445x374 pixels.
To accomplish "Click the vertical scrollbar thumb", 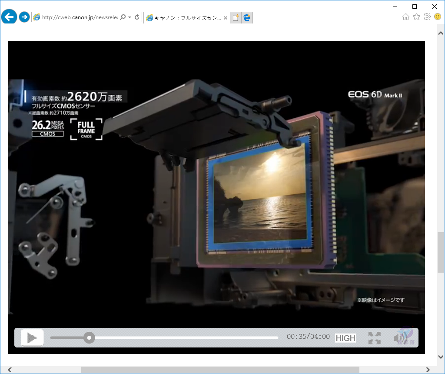I will click(441, 253).
